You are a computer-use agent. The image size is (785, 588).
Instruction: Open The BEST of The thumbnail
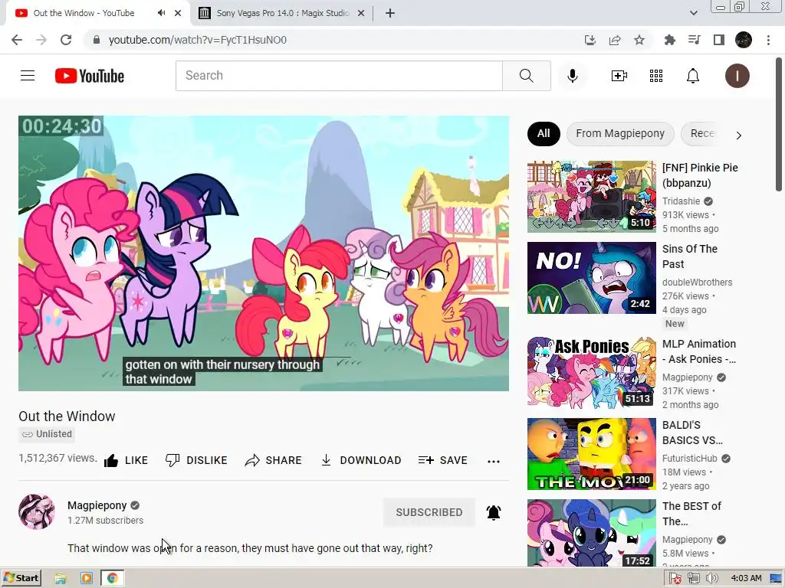tap(591, 533)
